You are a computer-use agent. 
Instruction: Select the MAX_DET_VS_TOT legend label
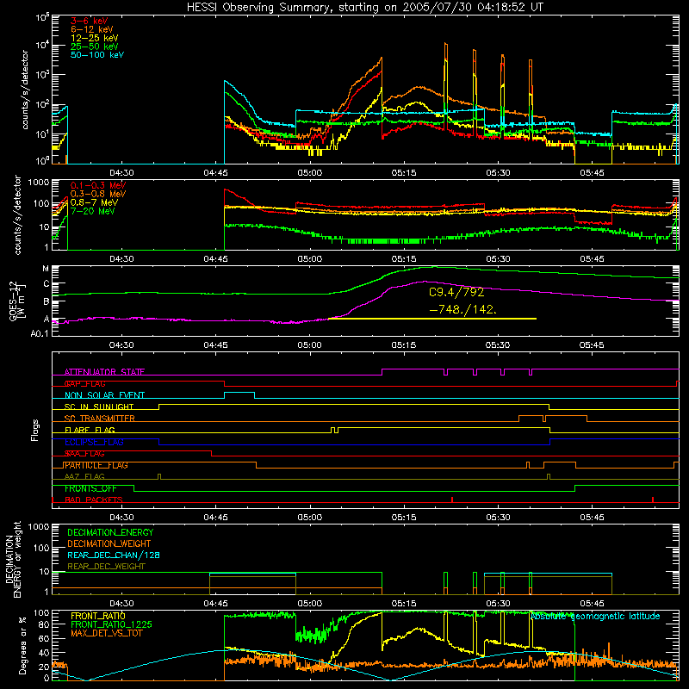tap(107, 633)
